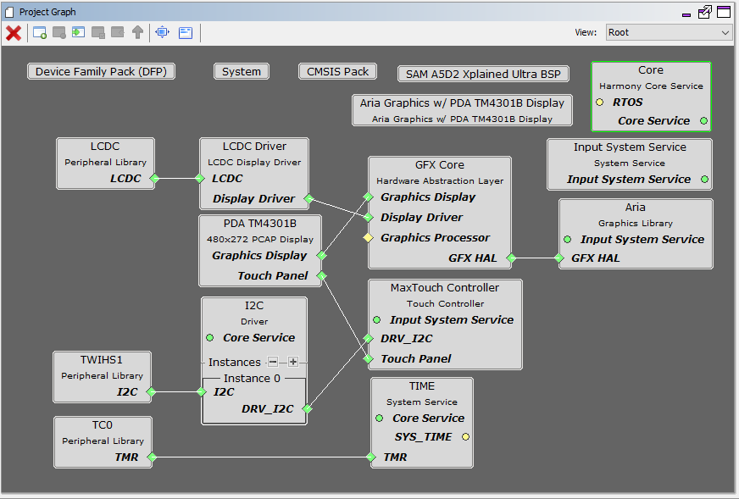Click the yellow SYS_TIME circle on TIME
This screenshot has width=739, height=499.
click(x=465, y=437)
